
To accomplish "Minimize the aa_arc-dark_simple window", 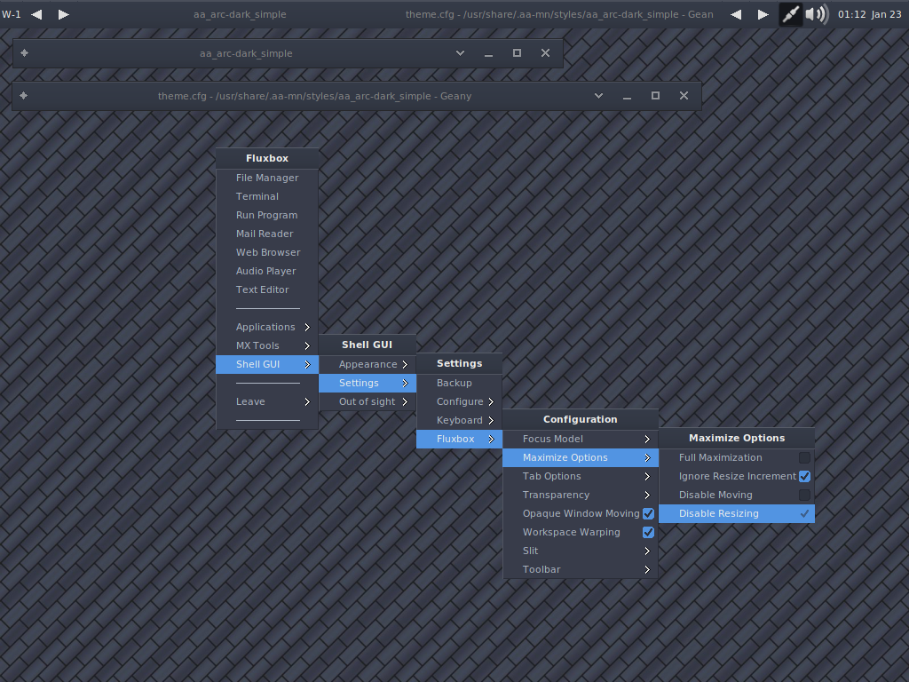I will (489, 52).
